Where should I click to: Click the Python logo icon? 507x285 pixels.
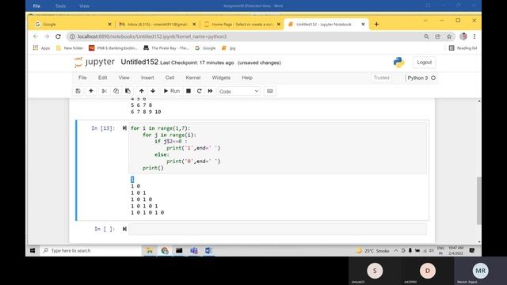point(398,62)
